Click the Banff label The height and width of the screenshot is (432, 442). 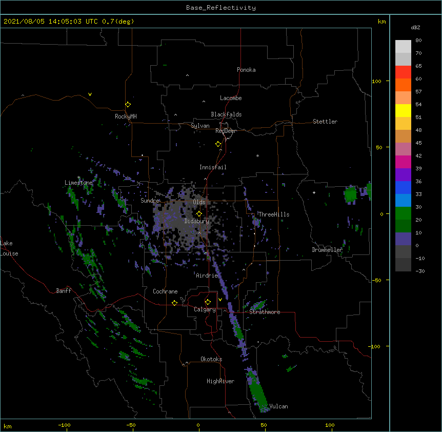coord(64,291)
